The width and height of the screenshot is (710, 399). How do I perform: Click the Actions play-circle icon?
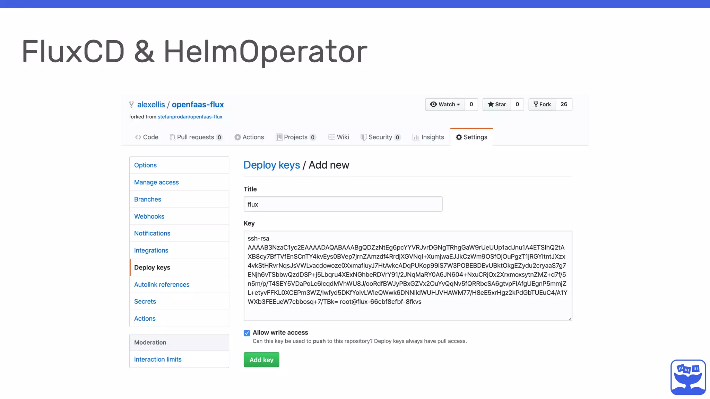tap(237, 137)
